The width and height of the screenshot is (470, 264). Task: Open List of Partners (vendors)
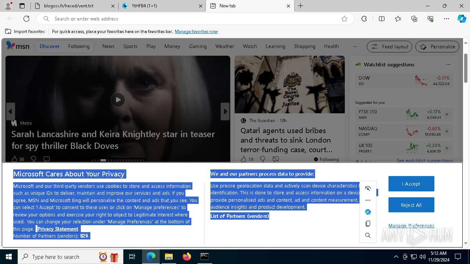[239, 216]
